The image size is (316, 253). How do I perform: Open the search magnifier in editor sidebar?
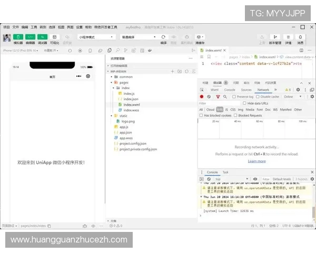pyautogui.click(x=117, y=51)
